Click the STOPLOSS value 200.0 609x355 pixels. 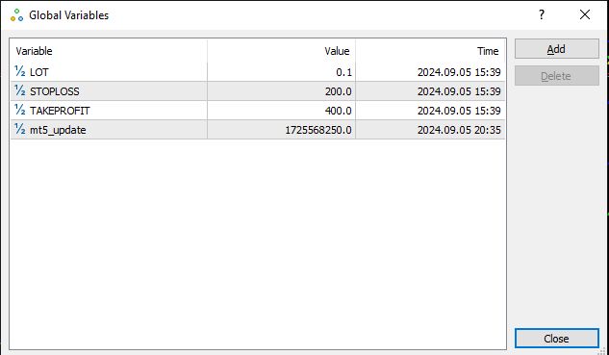coord(339,91)
